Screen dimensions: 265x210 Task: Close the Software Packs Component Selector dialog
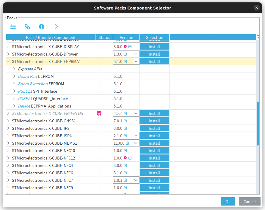[257, 8]
